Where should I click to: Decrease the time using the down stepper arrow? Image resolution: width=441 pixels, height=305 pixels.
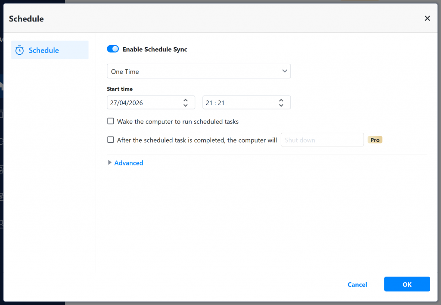(281, 105)
